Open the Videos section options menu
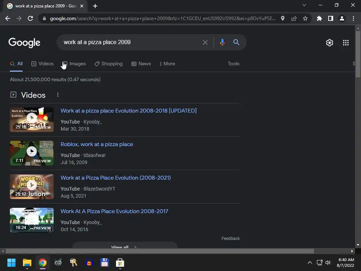Viewport: 361px width, 271px height. pos(58,95)
